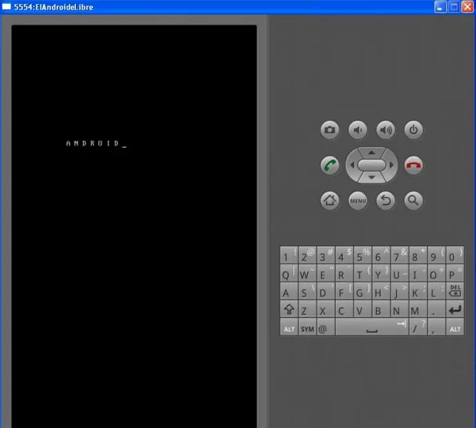Click the 1 key on keyboard
Viewport: 476px width, 428px height.
pyautogui.click(x=289, y=255)
